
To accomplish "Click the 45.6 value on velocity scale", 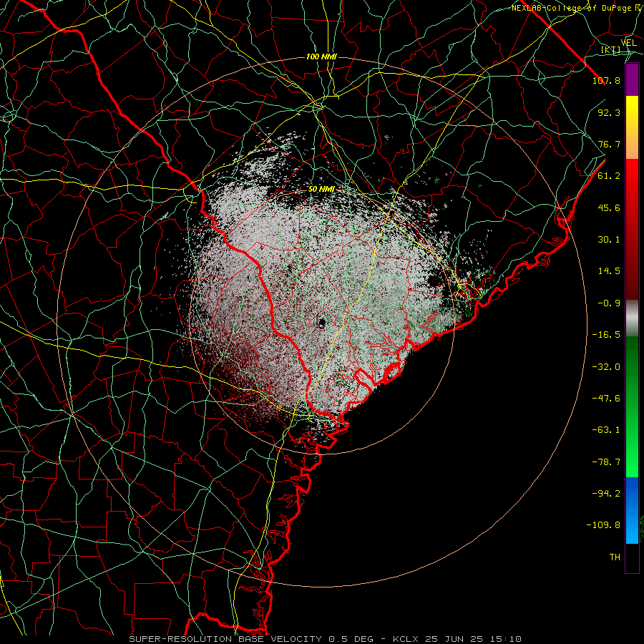I will pyautogui.click(x=609, y=208).
